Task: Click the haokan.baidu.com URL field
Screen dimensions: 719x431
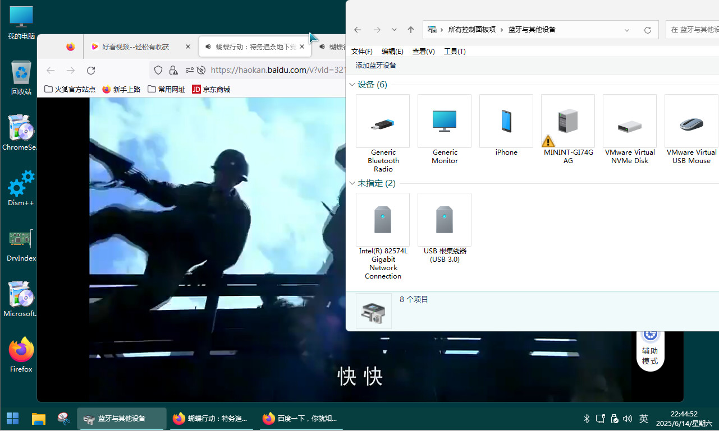Action: click(277, 70)
